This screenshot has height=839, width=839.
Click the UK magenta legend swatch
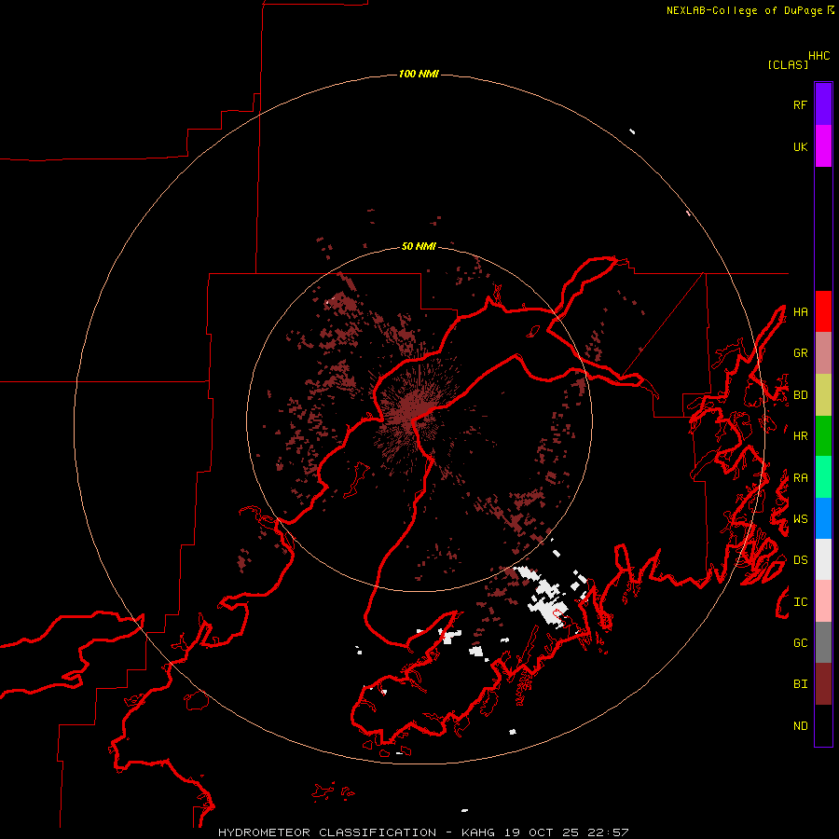[x=823, y=146]
